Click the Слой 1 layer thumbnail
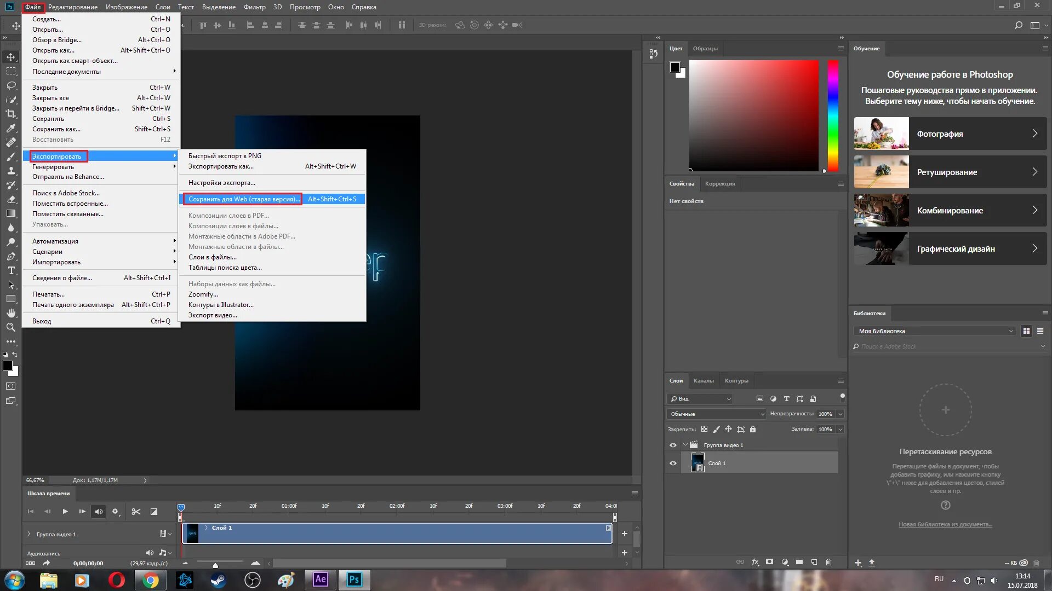The height and width of the screenshot is (591, 1052). (x=697, y=463)
